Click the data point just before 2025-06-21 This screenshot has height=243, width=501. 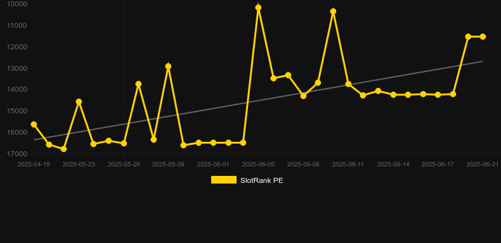pos(468,37)
